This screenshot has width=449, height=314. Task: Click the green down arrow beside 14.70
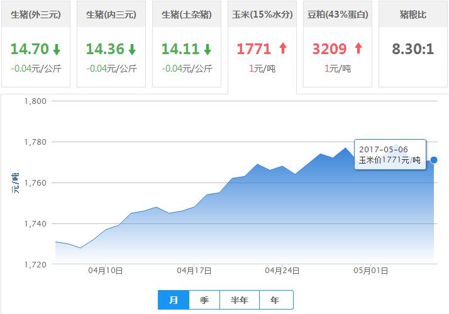[x=57, y=49]
